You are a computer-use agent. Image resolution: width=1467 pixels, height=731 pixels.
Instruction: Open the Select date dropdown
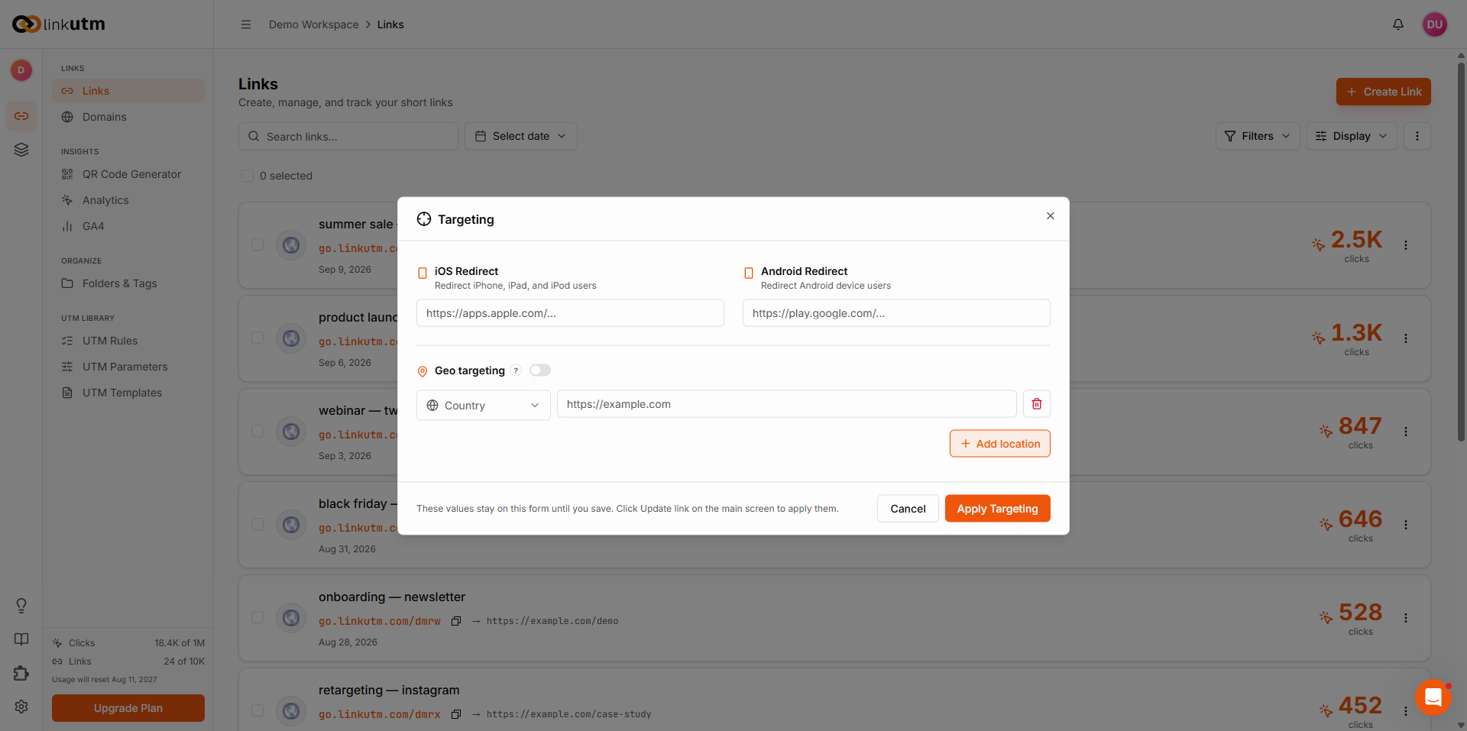point(521,136)
